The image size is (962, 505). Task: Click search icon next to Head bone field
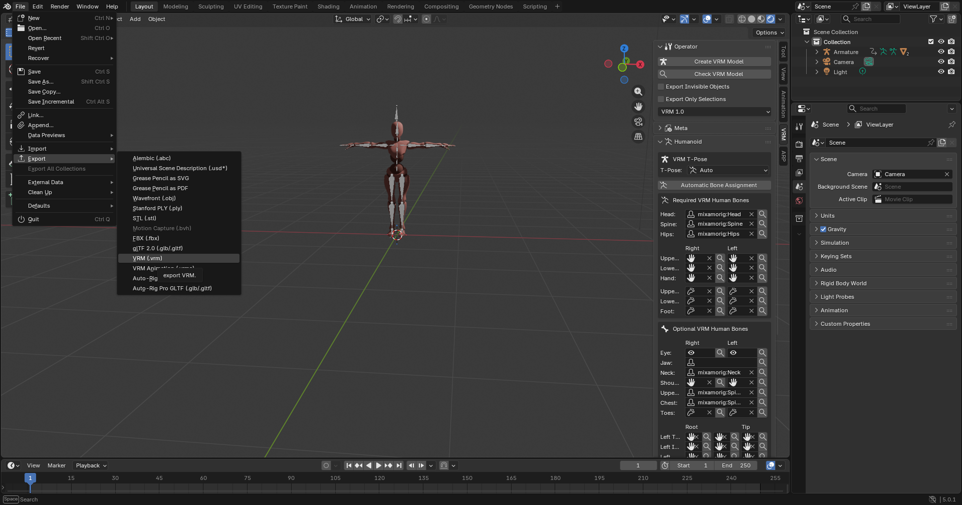coord(762,214)
